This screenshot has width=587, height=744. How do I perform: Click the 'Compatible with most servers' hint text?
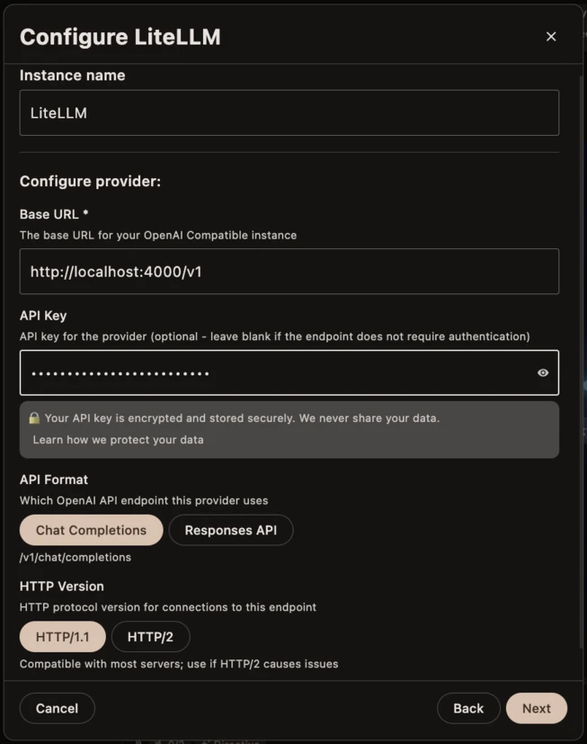pyautogui.click(x=179, y=664)
